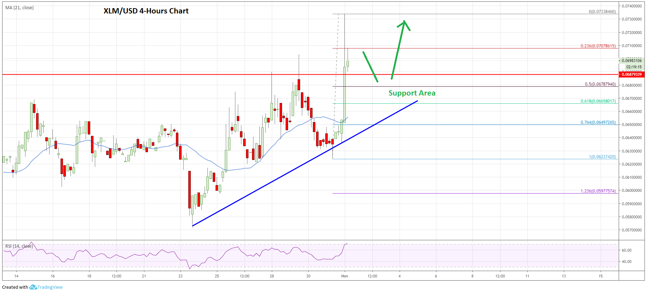Click the price axis value 0.05800000
The width and height of the screenshot is (647, 293).
tap(632, 217)
